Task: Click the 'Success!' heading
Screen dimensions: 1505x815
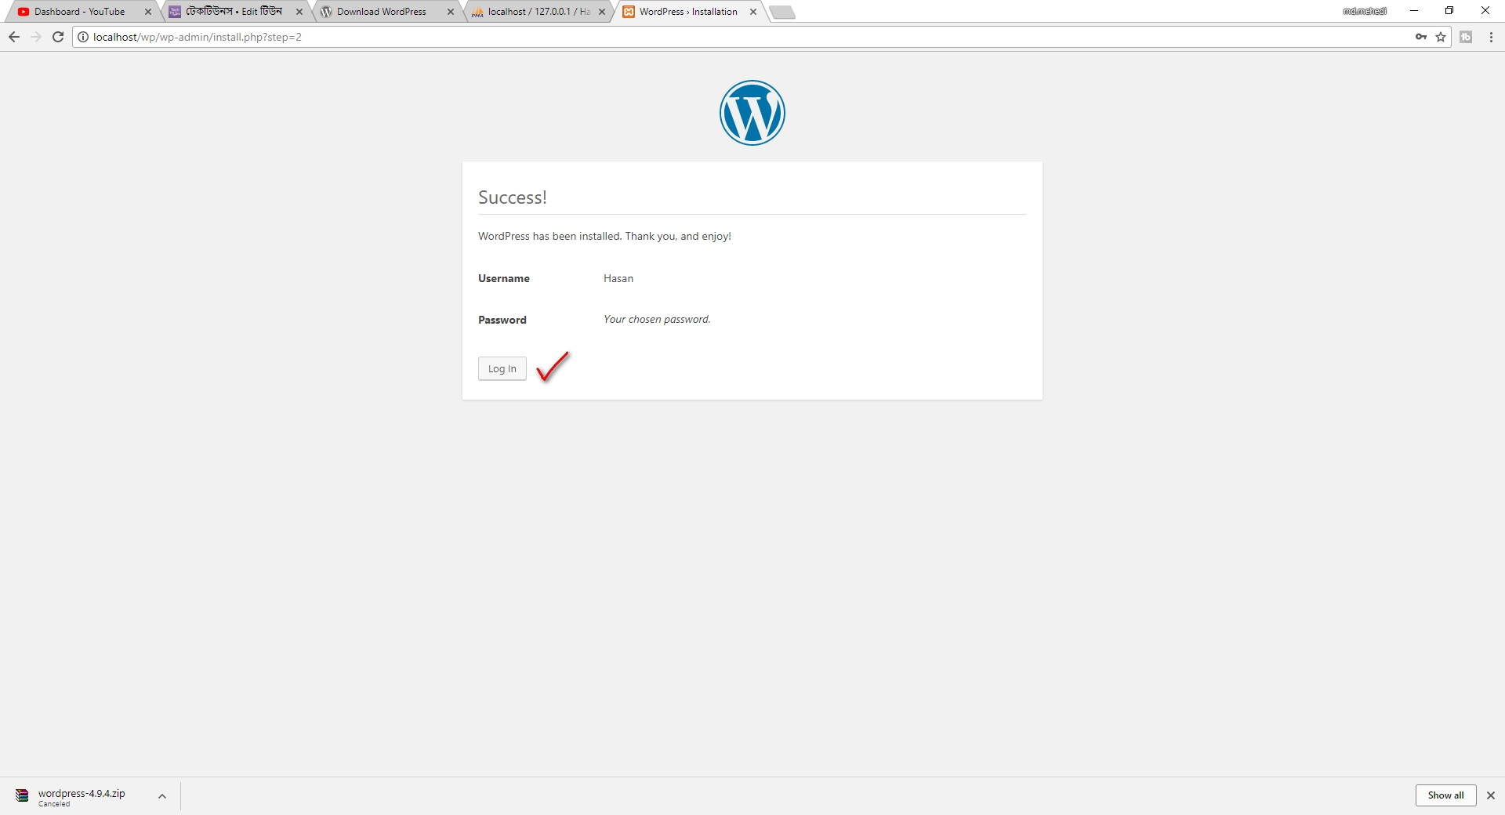Action: coord(513,197)
